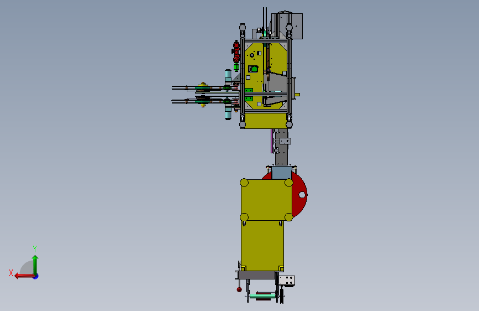The image size is (479, 311).
Task: Select the cyan cylinder above the conveyor rails
Action: tap(228, 76)
